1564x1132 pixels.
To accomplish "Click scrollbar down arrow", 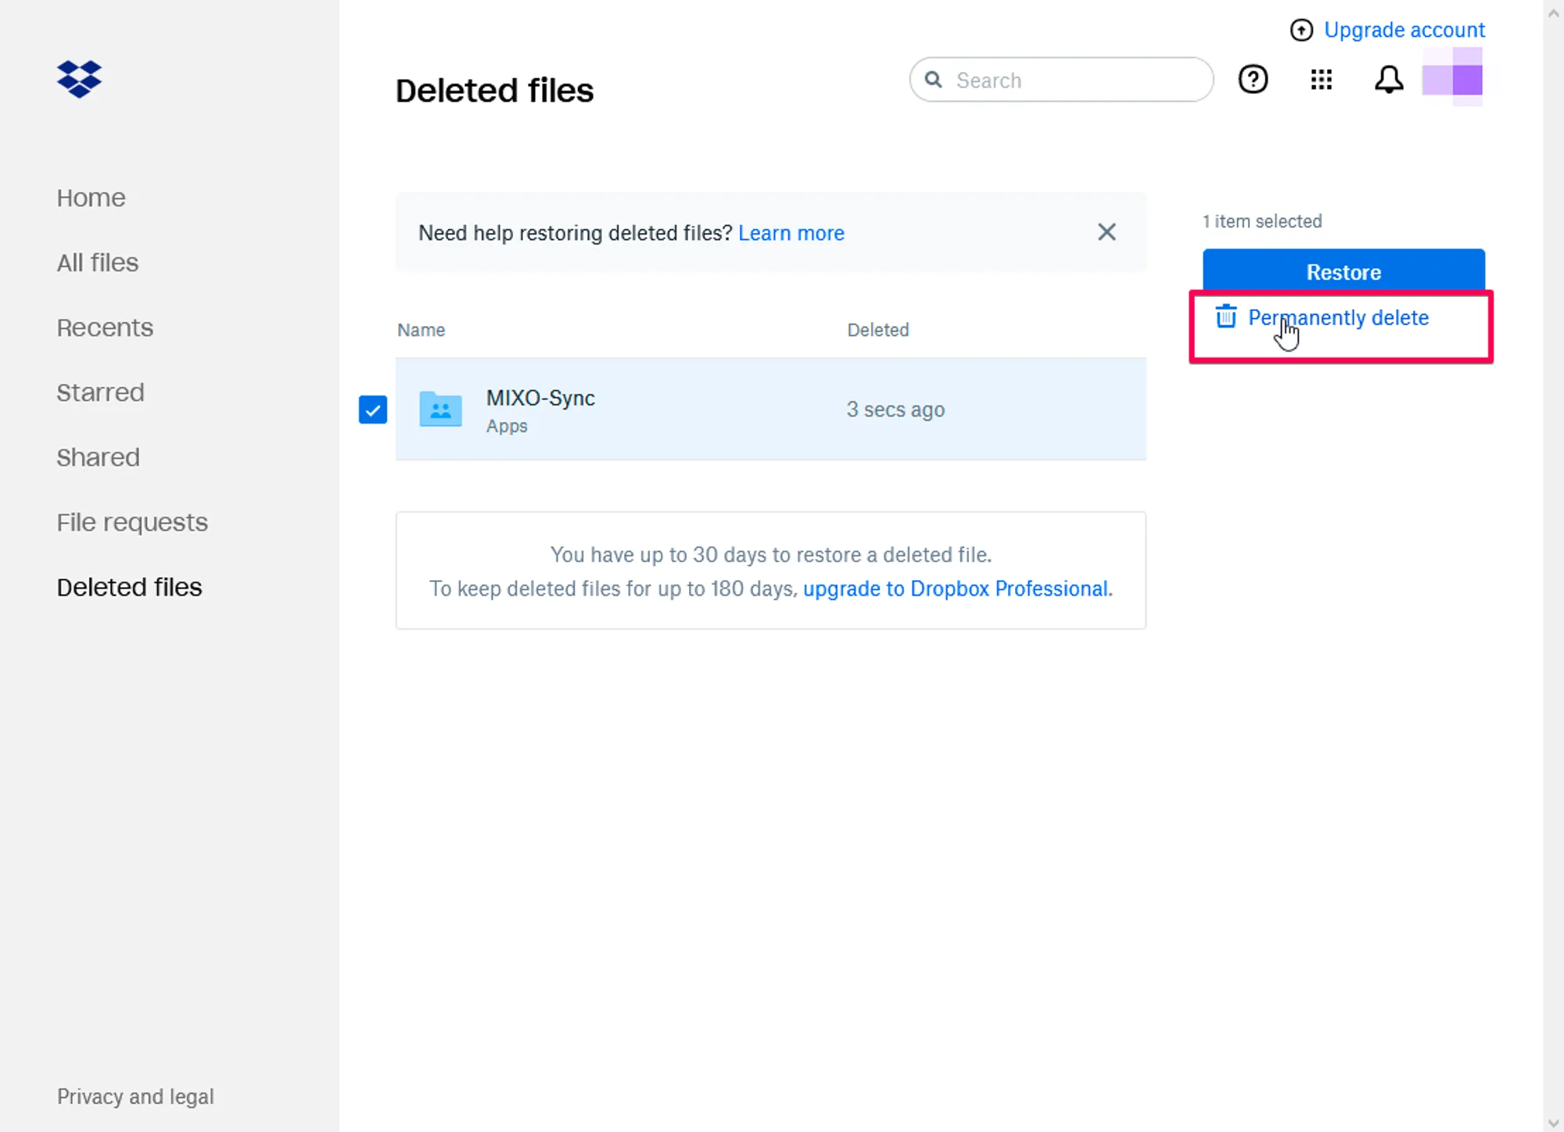I will [1553, 1123].
